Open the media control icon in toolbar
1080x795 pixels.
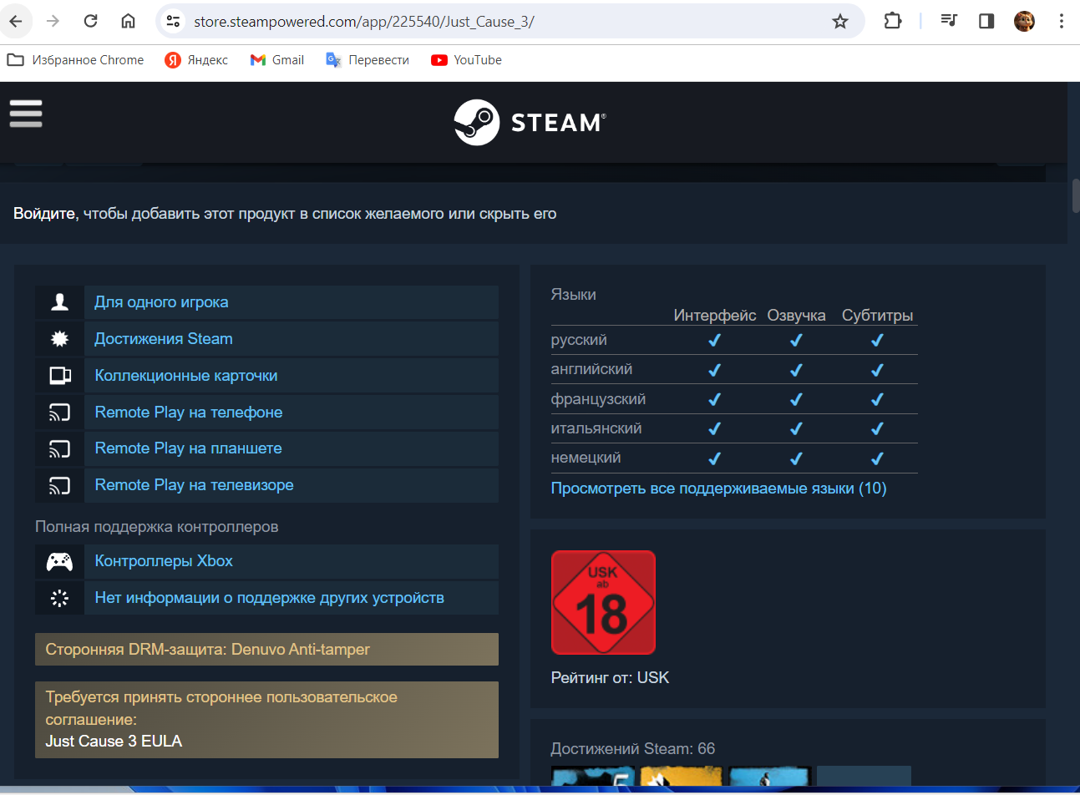tap(949, 21)
